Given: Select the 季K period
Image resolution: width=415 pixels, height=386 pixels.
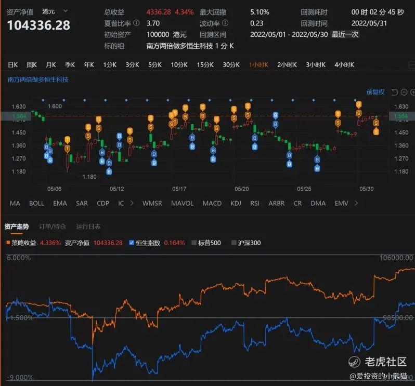Looking at the screenshot, I should (x=70, y=65).
